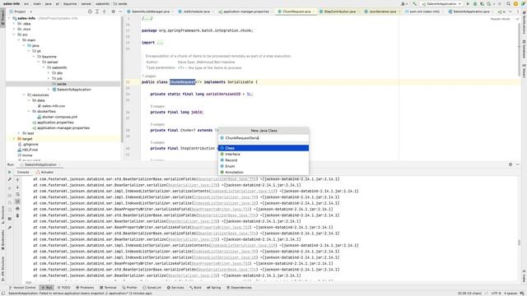
Task: Click the up-arrow icon in console toolbar
Action: click(x=17, y=180)
